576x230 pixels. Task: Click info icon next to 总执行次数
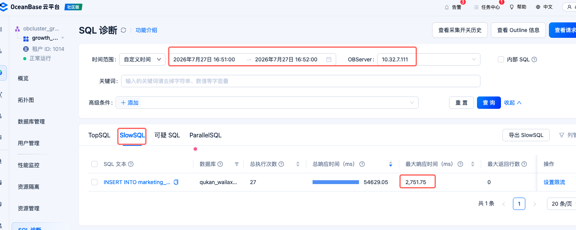tap(281, 164)
